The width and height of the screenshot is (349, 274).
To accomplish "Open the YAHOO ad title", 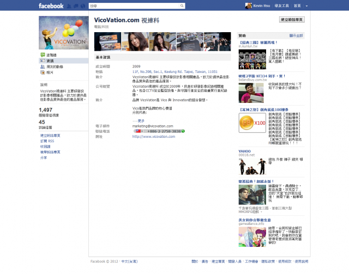I will [244, 151].
